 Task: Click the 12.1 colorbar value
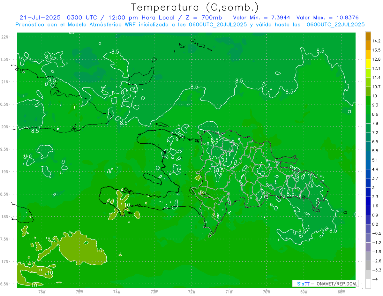(376, 68)
